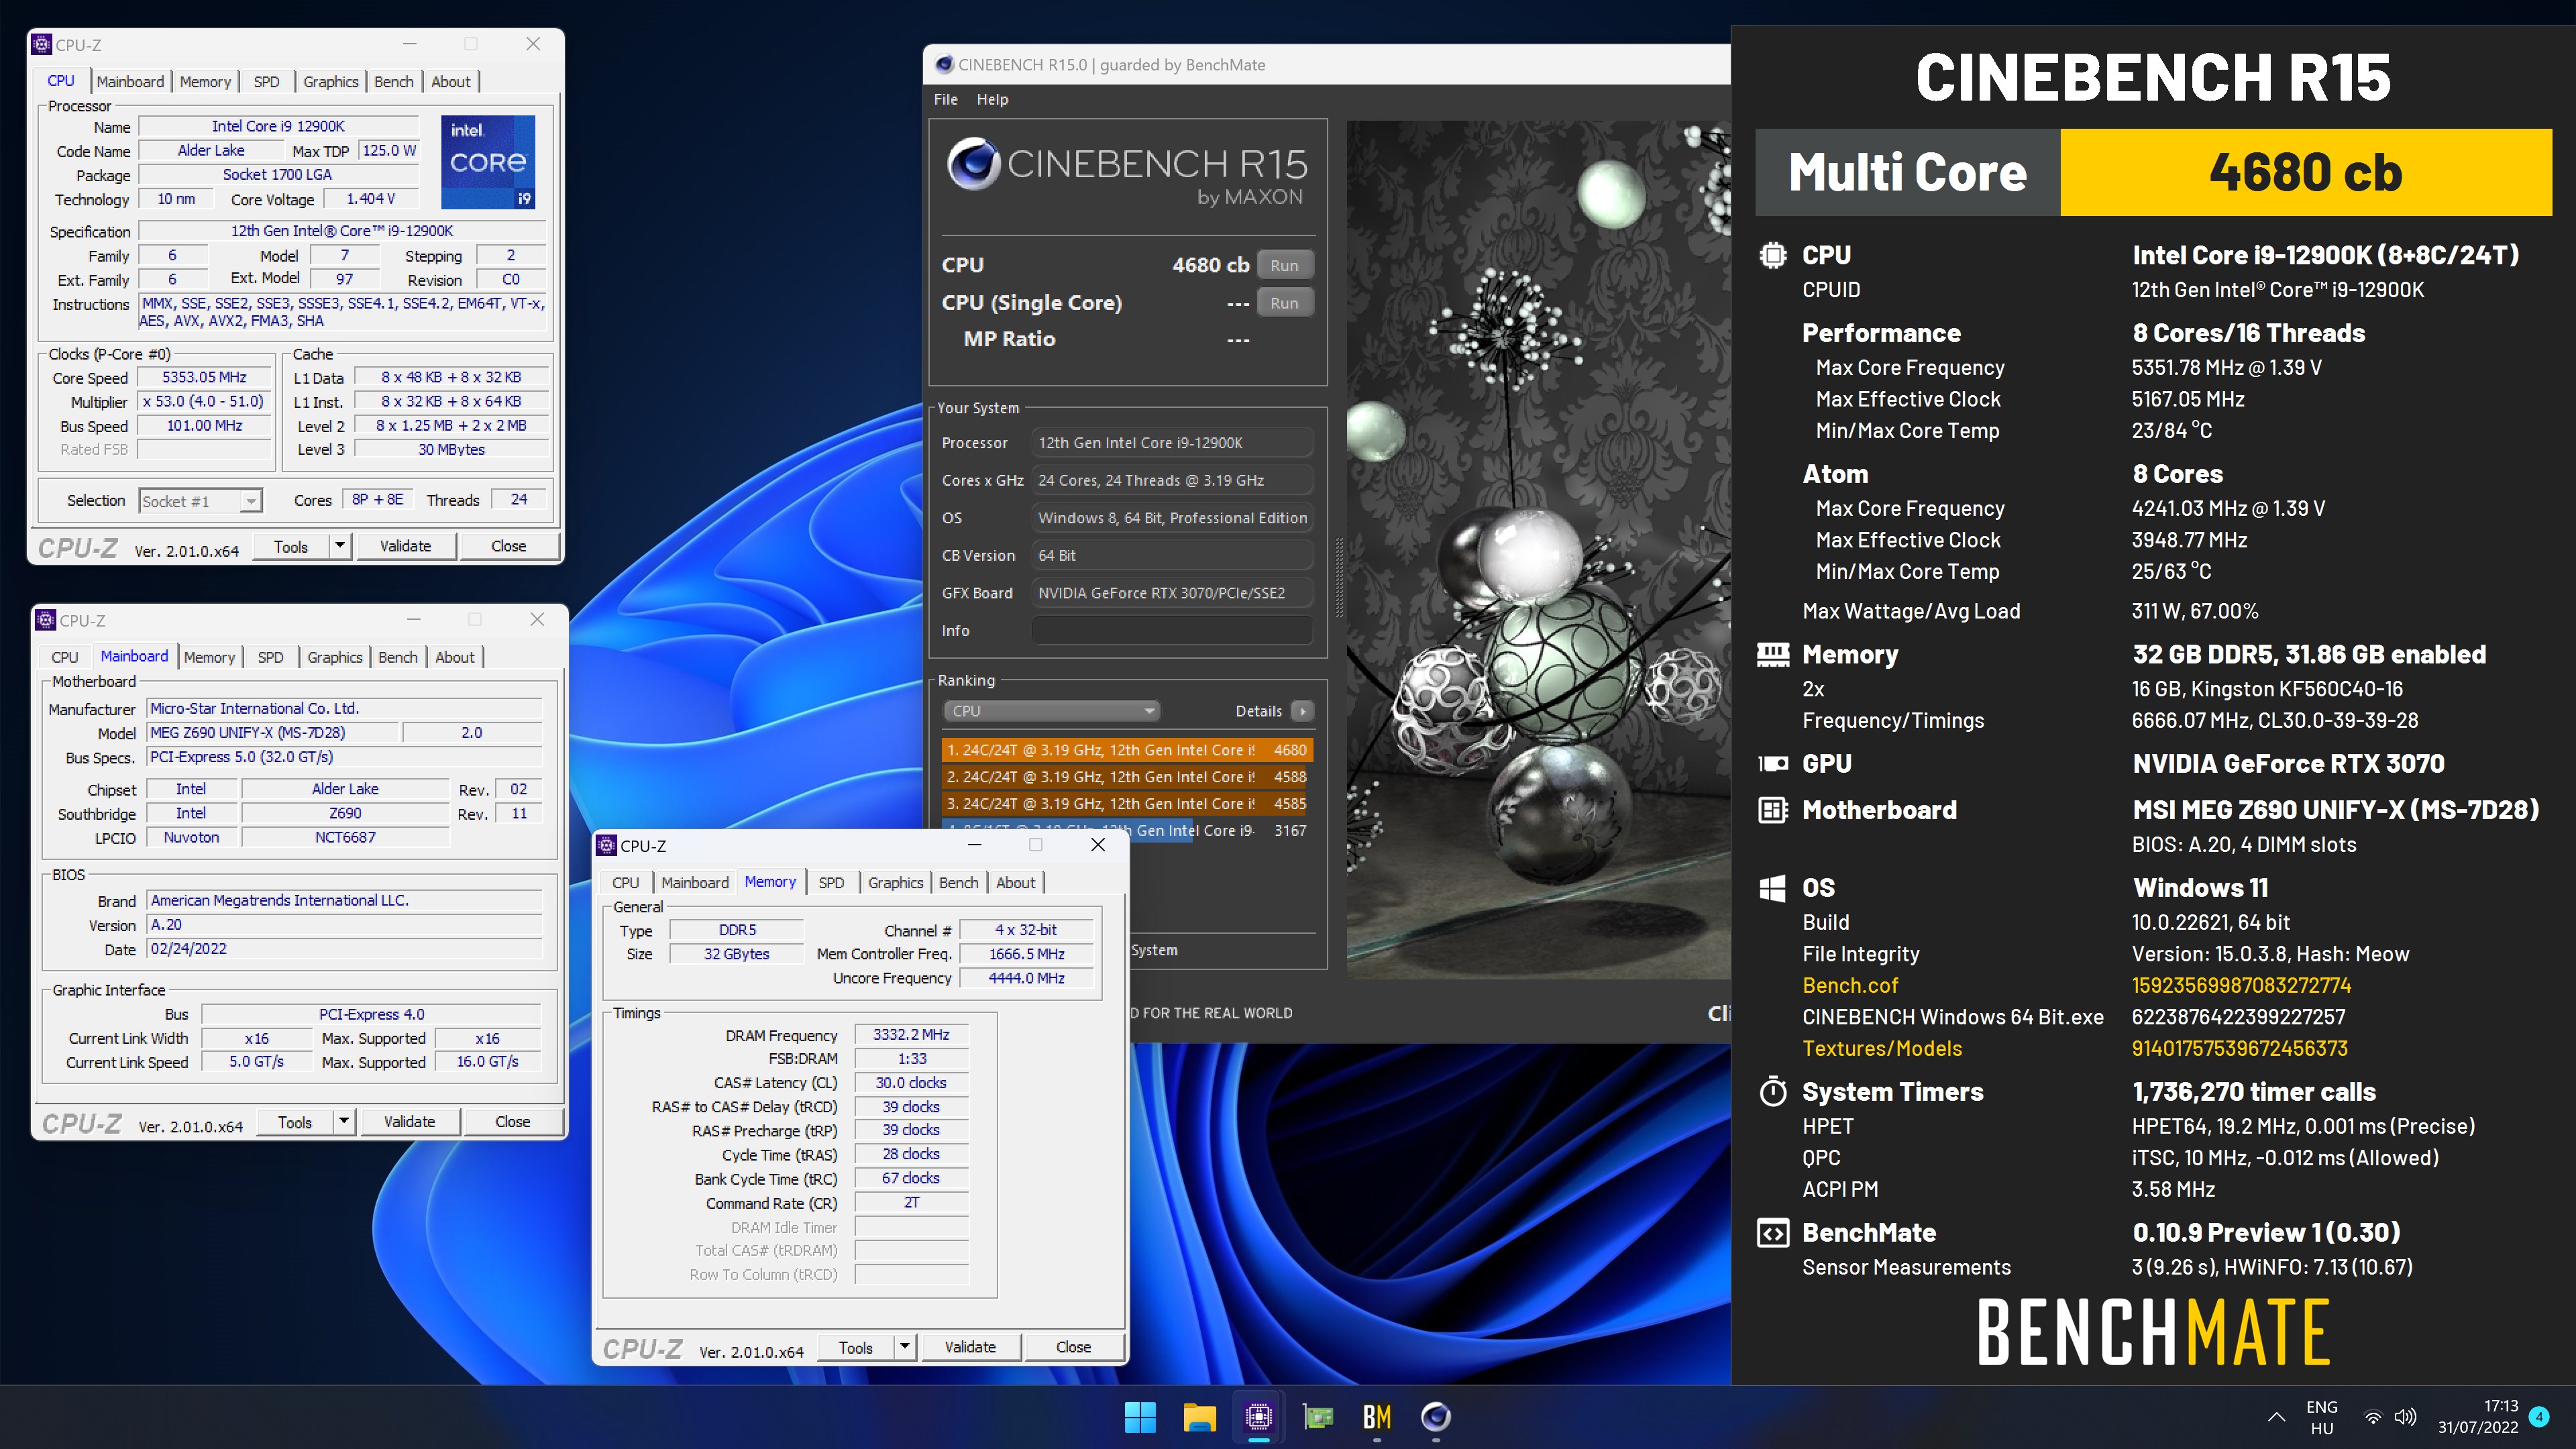Select ranking entry scoring 4680

pyautogui.click(x=1127, y=750)
